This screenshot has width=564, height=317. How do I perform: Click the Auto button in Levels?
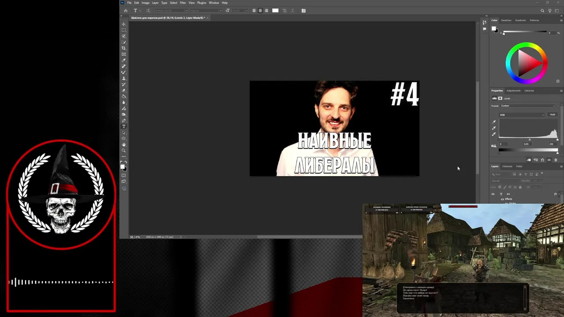click(x=553, y=114)
